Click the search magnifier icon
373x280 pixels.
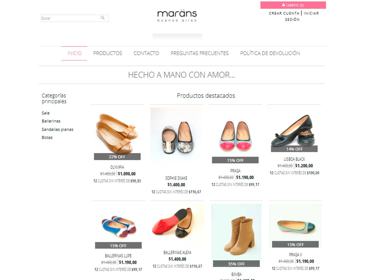tap(102, 18)
